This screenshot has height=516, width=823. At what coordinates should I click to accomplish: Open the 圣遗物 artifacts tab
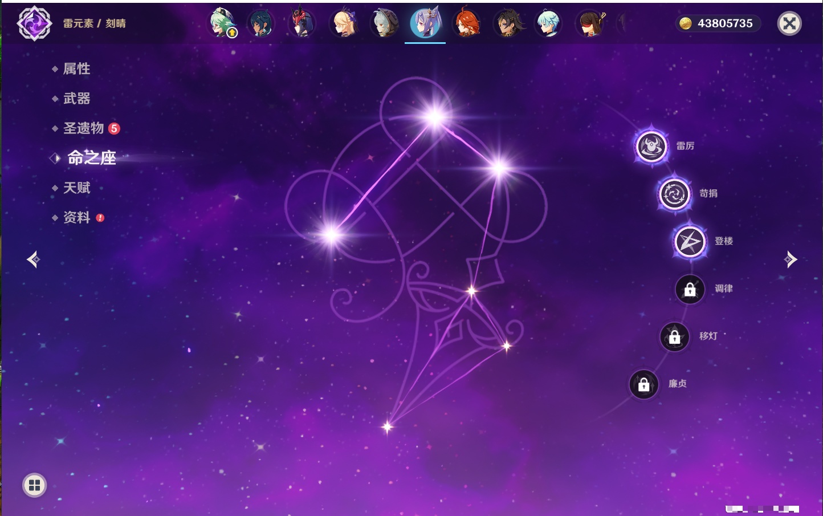click(x=83, y=128)
